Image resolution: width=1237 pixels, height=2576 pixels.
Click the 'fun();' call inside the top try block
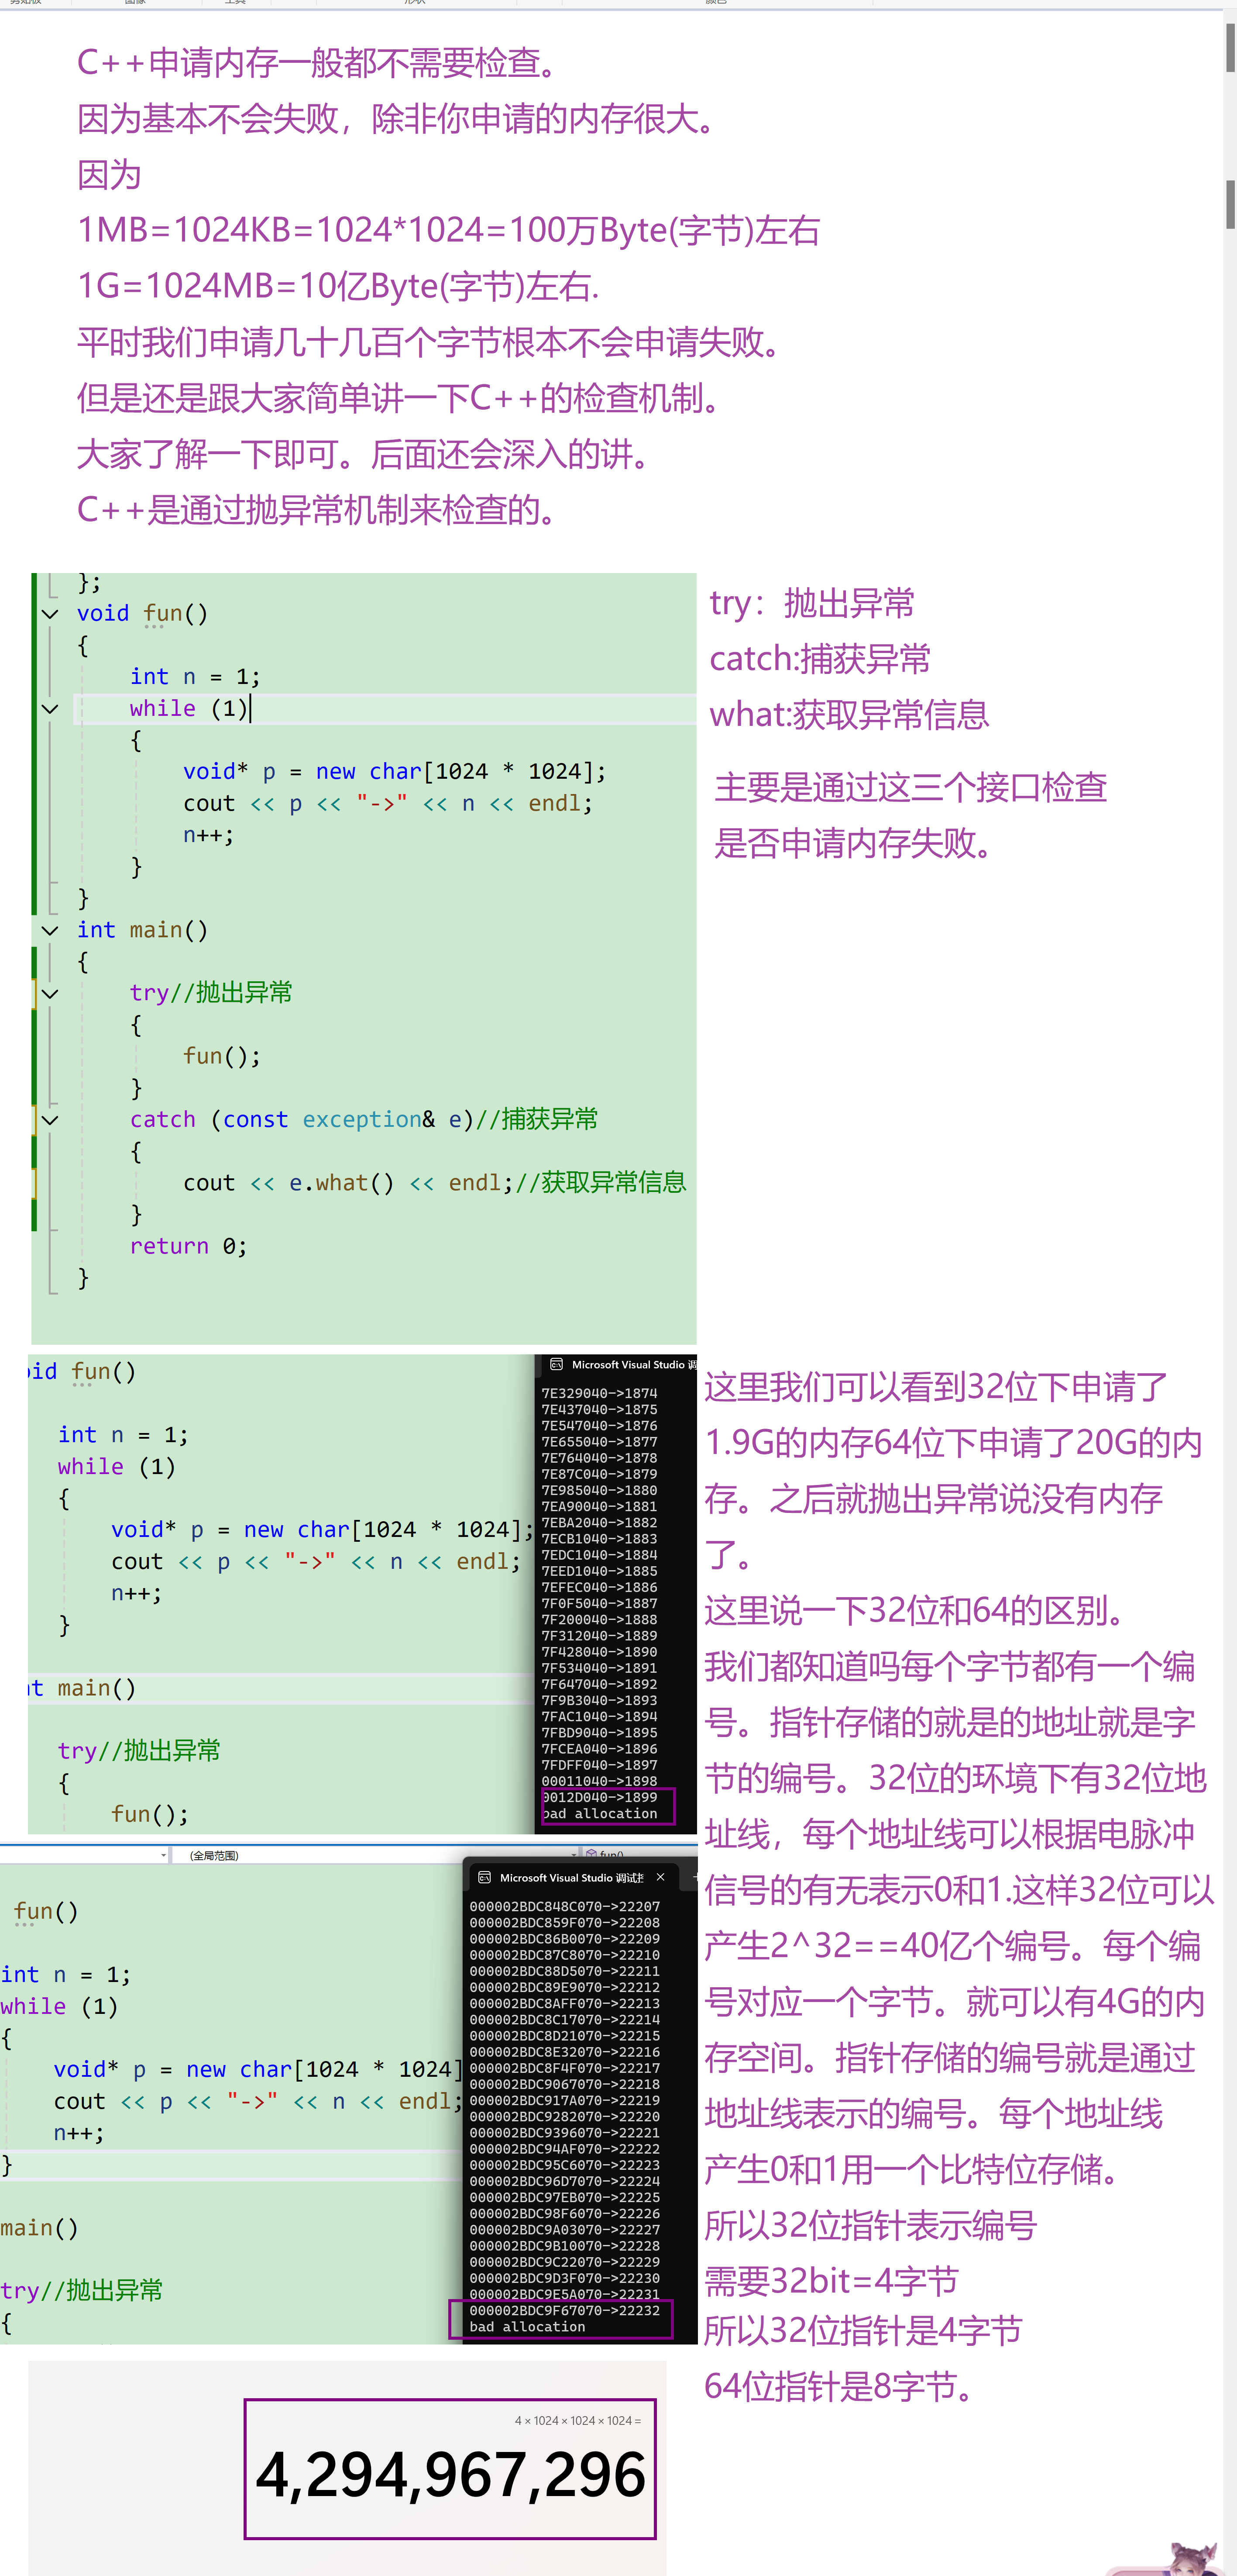pos(222,1056)
